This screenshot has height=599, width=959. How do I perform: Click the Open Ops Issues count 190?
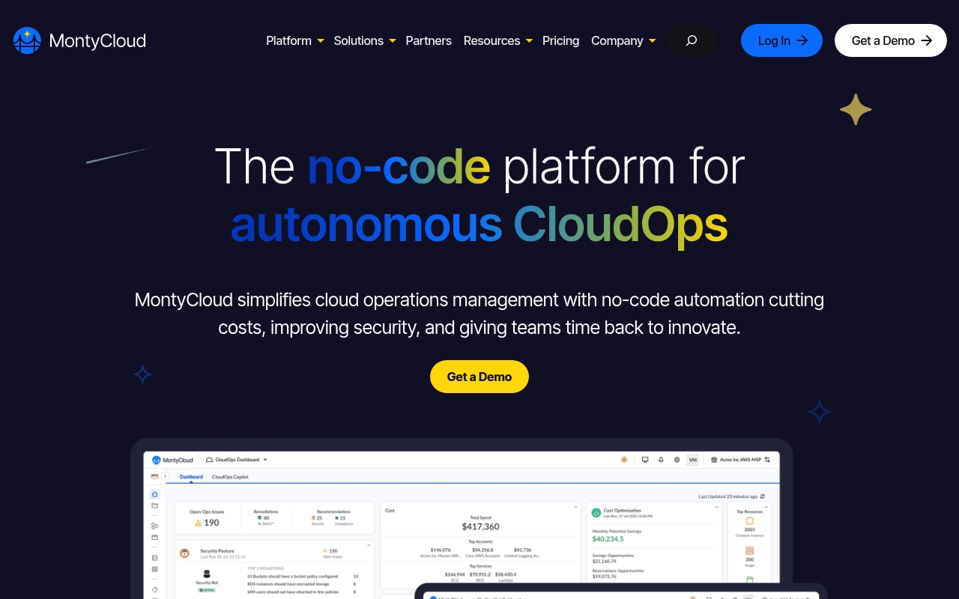click(x=211, y=523)
